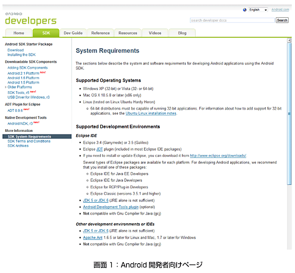Image resolution: width=295 pixels, height=273 pixels.
Task: Click 'Eclipse IDE for Java EE Developers' text
Action: coord(119,174)
